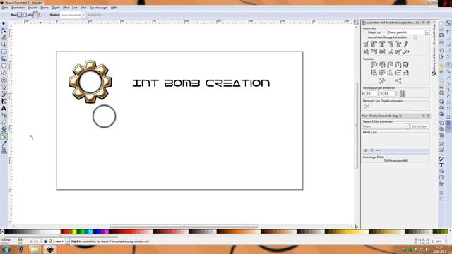Select the Calligraphy tool
The width and height of the screenshot is (452, 254).
(x=4, y=101)
